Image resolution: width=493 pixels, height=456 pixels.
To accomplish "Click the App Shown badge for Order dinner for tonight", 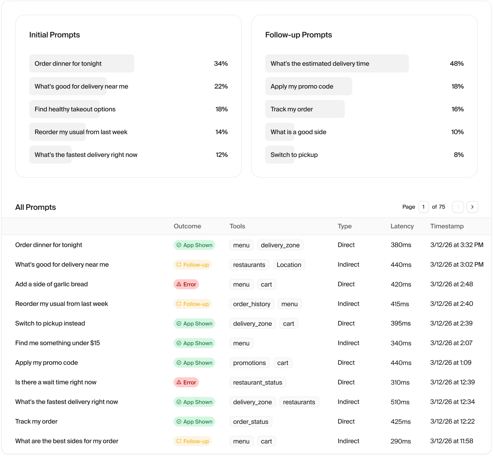I will click(x=194, y=245).
